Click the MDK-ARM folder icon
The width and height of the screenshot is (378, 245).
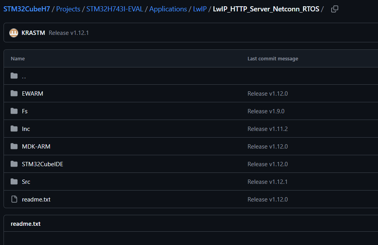tap(14, 146)
